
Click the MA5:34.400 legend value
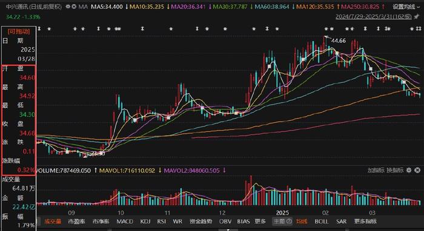pyautogui.click(x=107, y=7)
